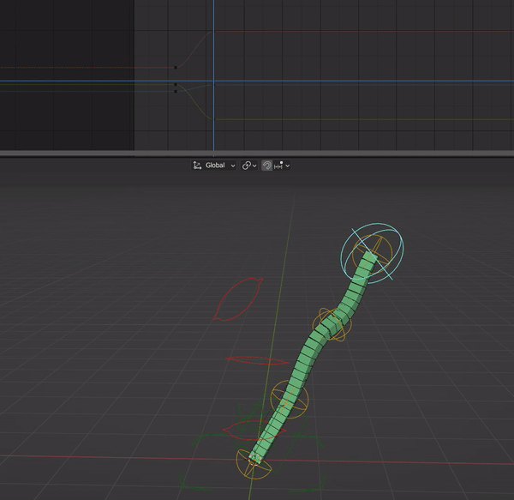Select the green curve's left keyframe point

[x=176, y=85]
